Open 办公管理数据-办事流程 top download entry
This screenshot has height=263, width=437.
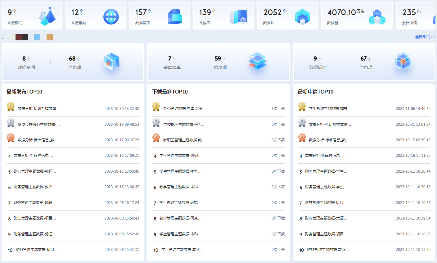click(184, 109)
